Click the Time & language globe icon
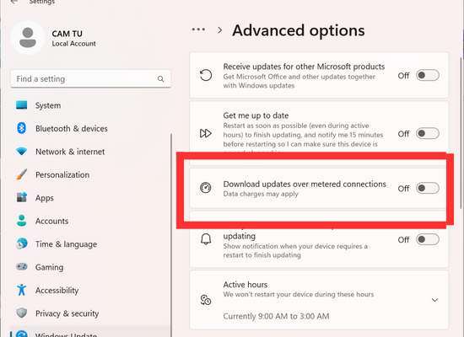The height and width of the screenshot is (337, 464). click(x=22, y=243)
